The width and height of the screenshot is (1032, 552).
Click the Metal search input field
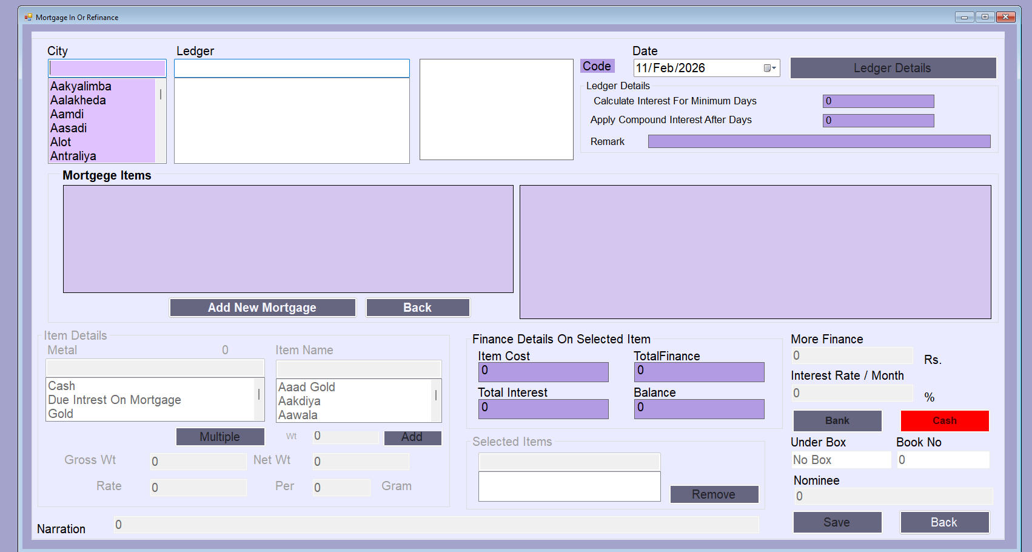tap(155, 368)
